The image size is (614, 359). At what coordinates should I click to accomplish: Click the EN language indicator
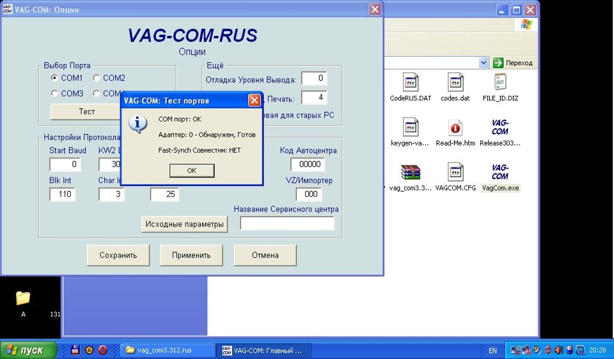(492, 351)
